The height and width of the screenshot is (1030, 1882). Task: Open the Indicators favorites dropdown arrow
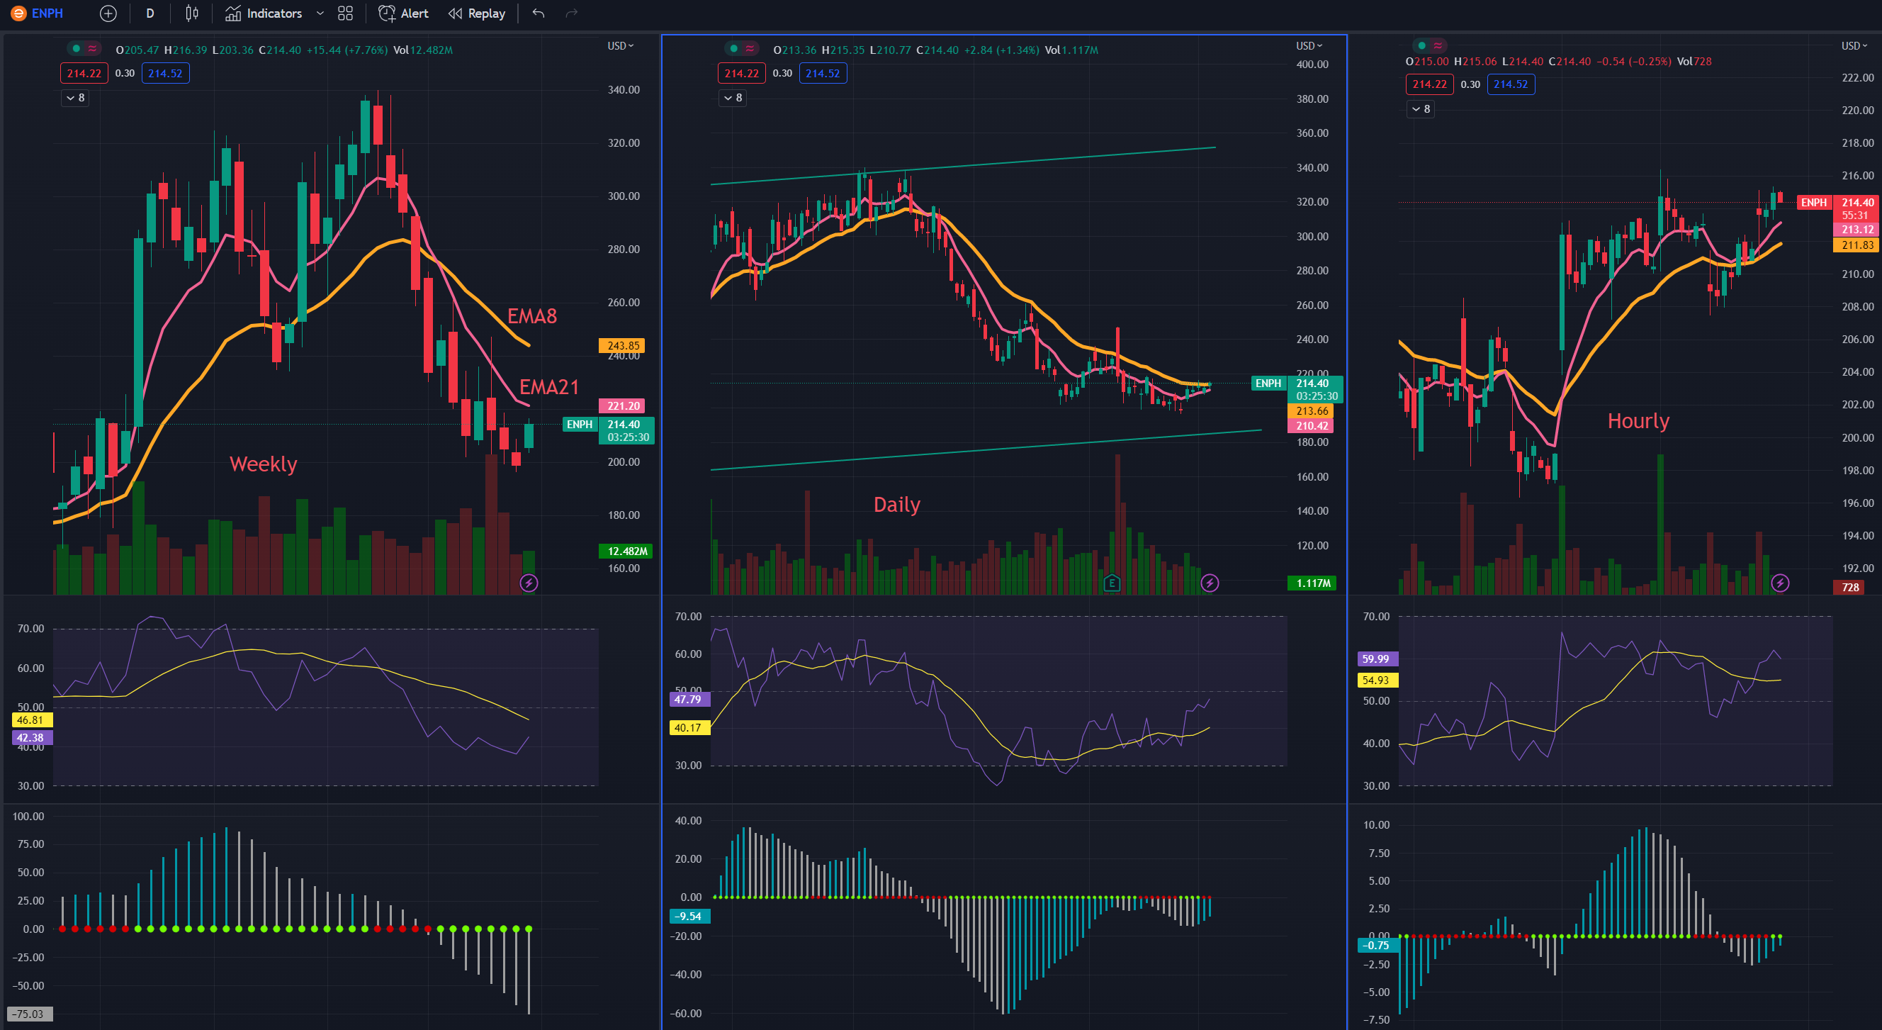pyautogui.click(x=320, y=13)
